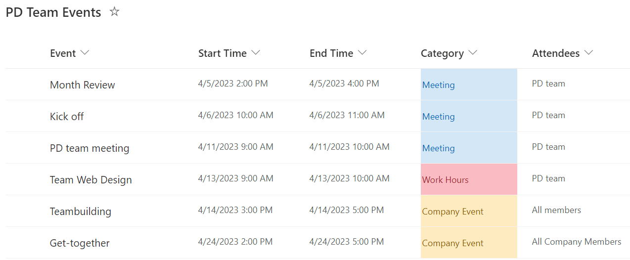Viewport: 630px width, 260px height.
Task: Click Get-together's Company Event category cell
Action: pos(468,243)
